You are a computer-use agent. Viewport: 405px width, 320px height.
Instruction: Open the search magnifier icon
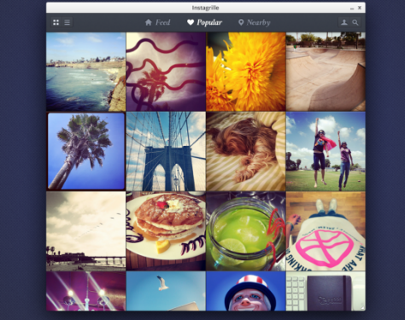[x=355, y=22]
